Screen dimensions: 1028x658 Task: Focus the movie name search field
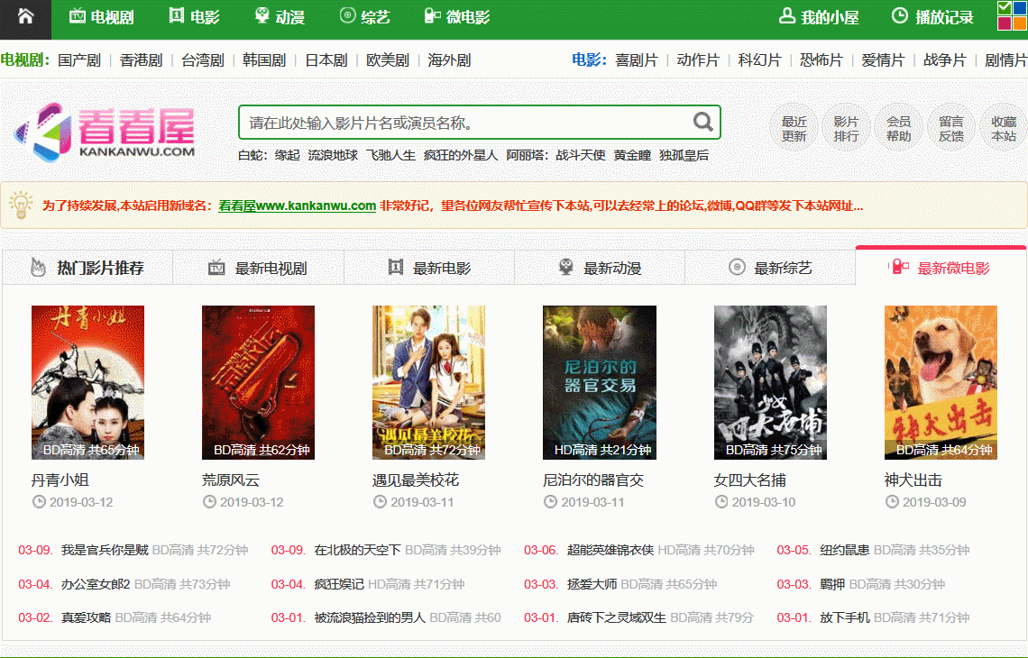click(x=465, y=123)
